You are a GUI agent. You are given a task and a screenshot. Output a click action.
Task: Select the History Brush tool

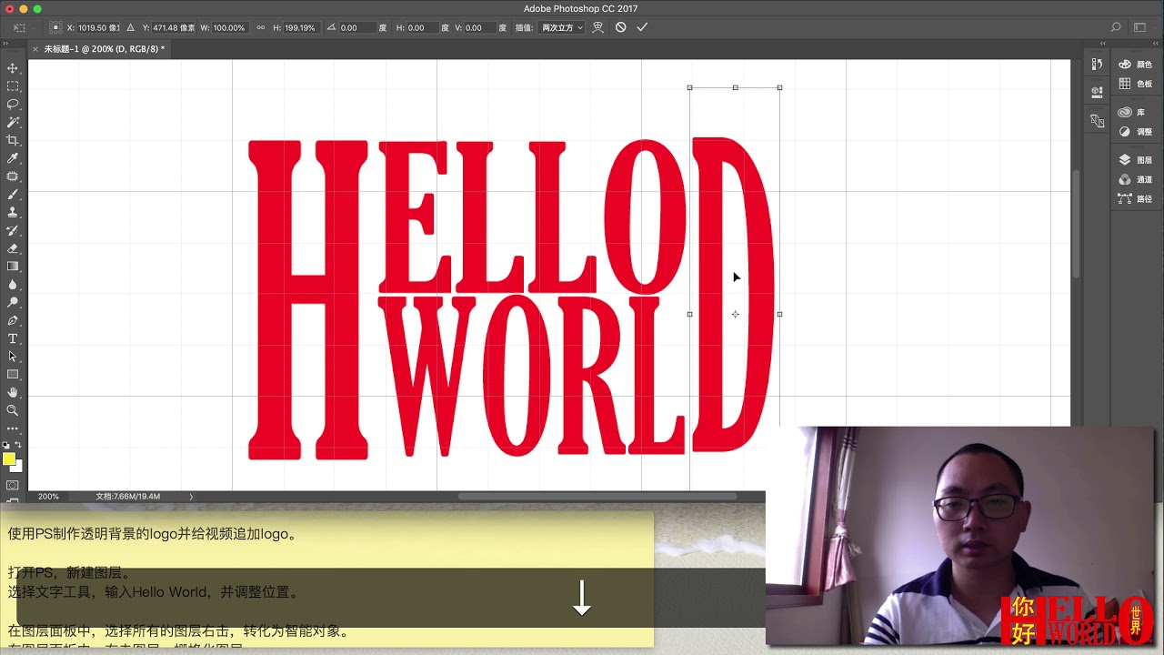pos(13,230)
